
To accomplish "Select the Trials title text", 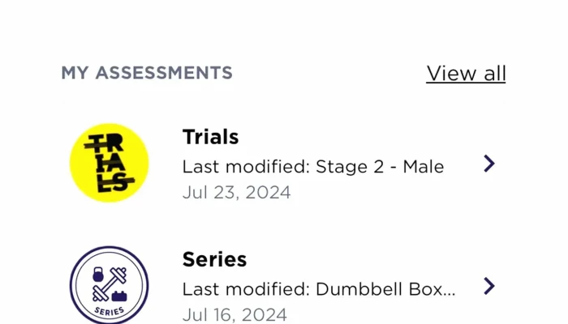I will 210,137.
